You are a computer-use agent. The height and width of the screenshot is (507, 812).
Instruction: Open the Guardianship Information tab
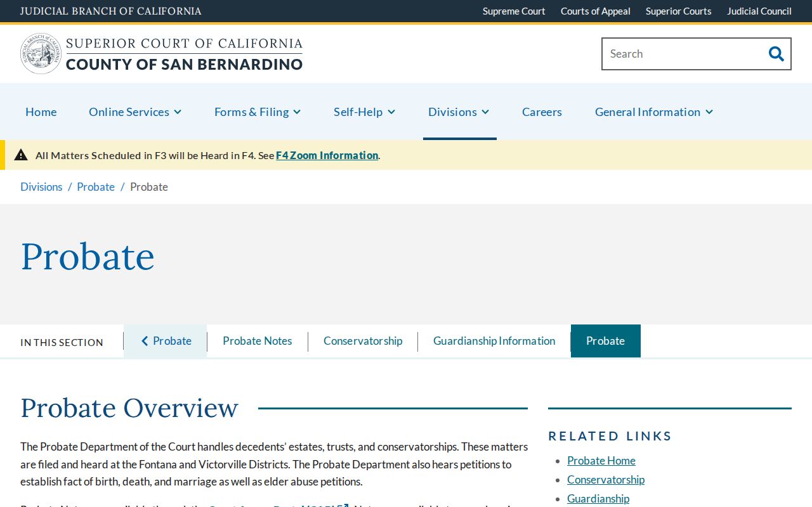click(494, 341)
